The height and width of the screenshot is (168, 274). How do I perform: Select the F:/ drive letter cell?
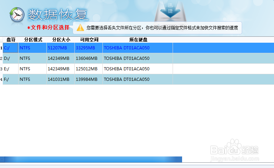[11, 79]
